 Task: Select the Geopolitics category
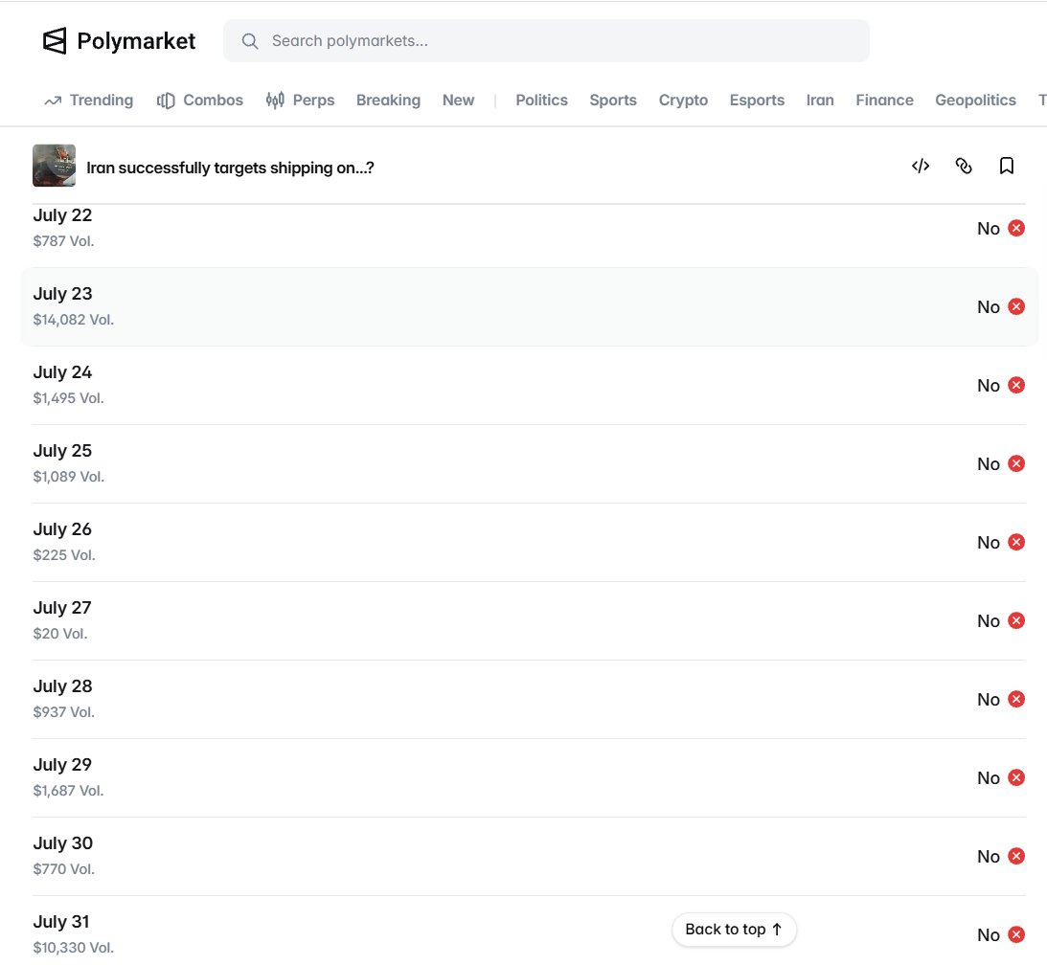coord(975,101)
